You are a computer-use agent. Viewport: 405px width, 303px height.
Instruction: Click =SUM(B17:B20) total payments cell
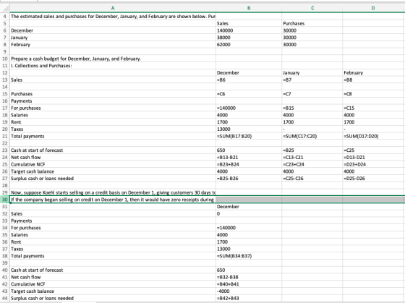(x=249, y=136)
